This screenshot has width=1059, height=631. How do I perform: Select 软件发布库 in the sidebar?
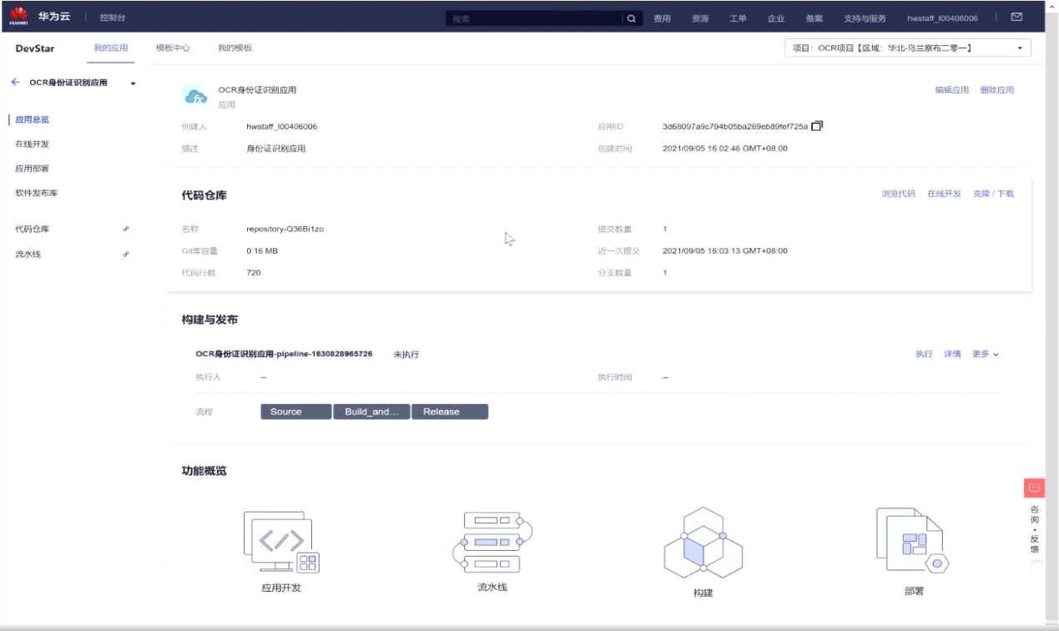pyautogui.click(x=37, y=193)
